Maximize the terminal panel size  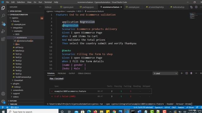pyautogui.click(x=196, y=73)
